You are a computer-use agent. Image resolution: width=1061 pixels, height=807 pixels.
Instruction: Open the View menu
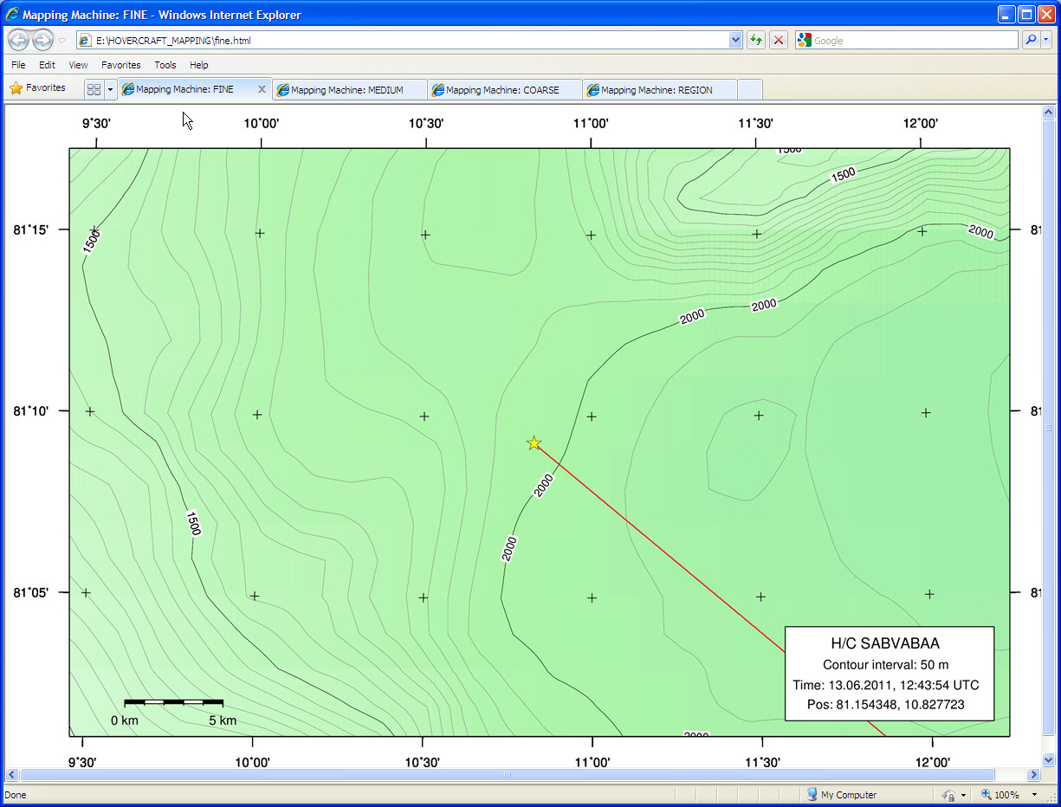point(78,65)
